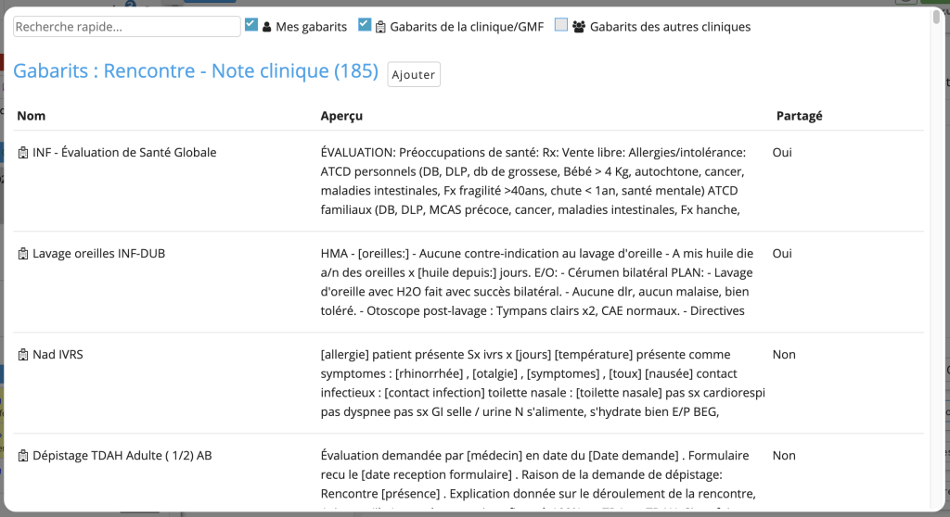Open the INF - Évaluation de Santé Globale template
This screenshot has width=950, height=517.
pyautogui.click(x=124, y=153)
